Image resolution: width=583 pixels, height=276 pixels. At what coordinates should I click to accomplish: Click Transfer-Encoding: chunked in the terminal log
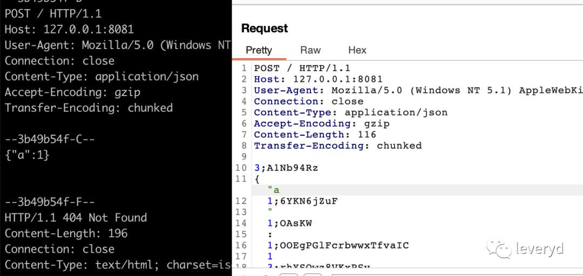click(89, 108)
